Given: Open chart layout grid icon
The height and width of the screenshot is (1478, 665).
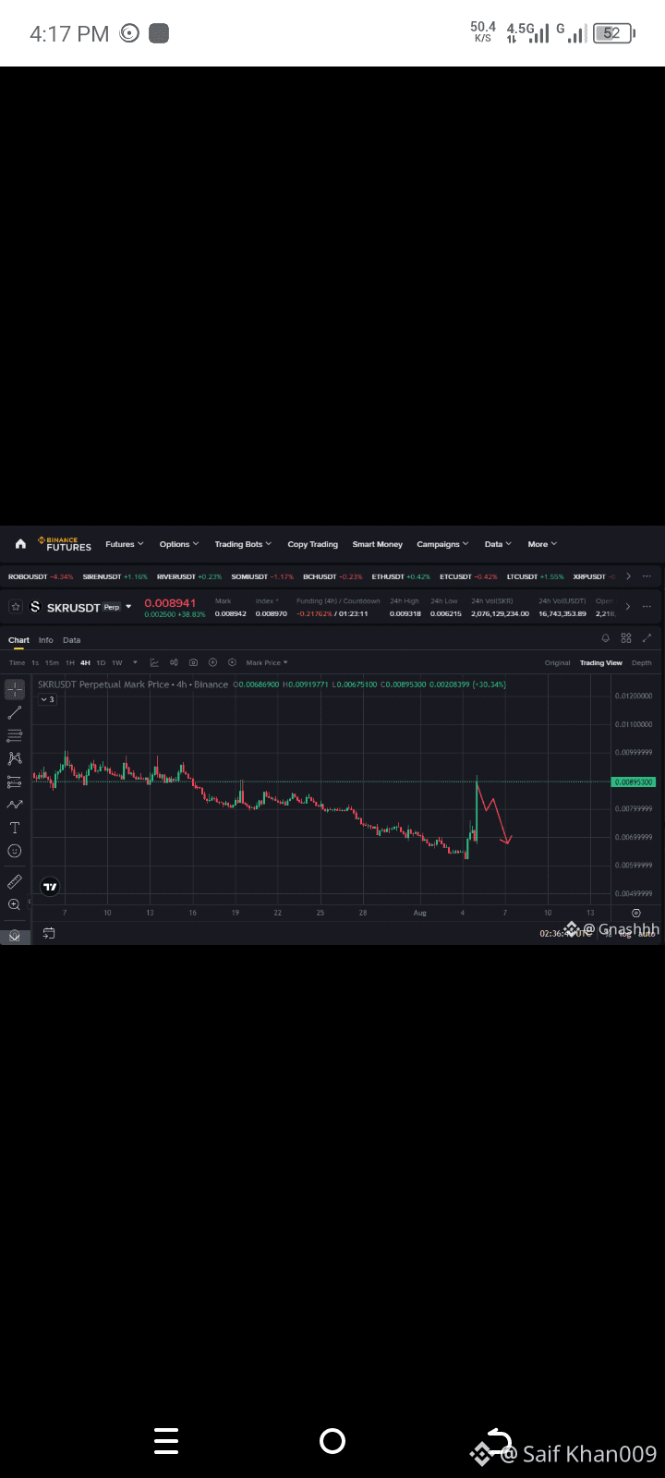Looking at the screenshot, I should coord(626,638).
